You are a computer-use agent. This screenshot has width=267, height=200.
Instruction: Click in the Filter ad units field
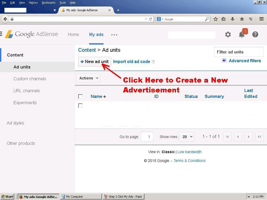pyautogui.click(x=239, y=52)
